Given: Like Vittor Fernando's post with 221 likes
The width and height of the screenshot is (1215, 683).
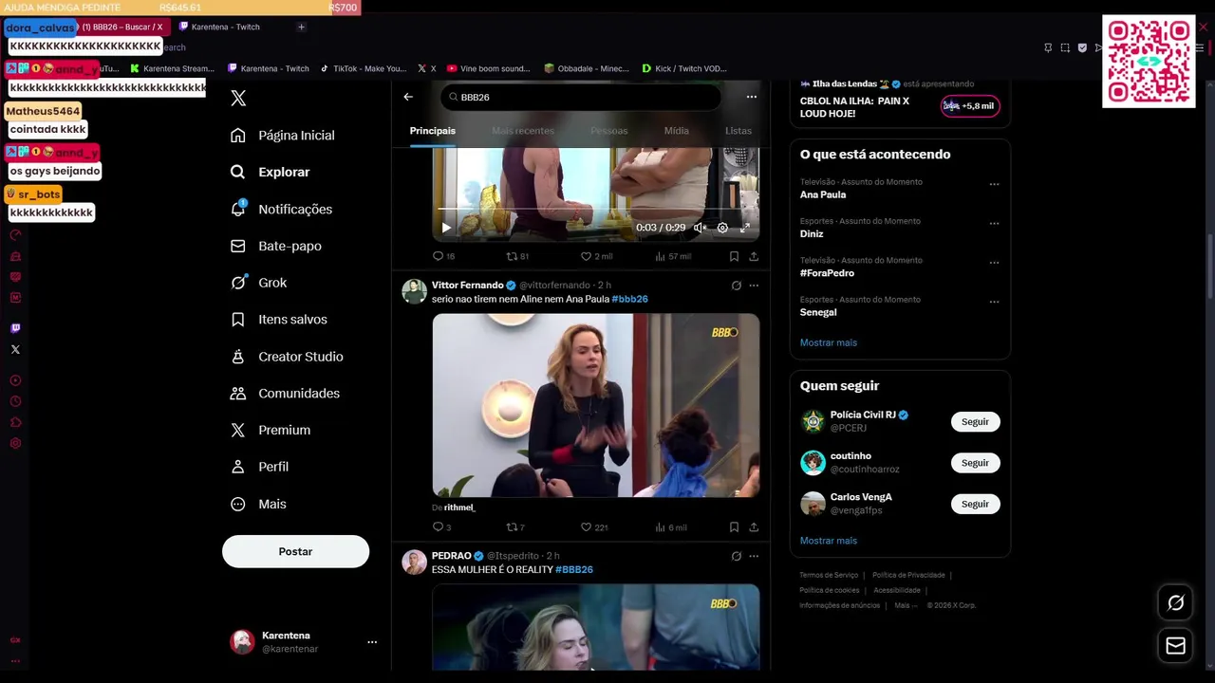Looking at the screenshot, I should (594, 527).
